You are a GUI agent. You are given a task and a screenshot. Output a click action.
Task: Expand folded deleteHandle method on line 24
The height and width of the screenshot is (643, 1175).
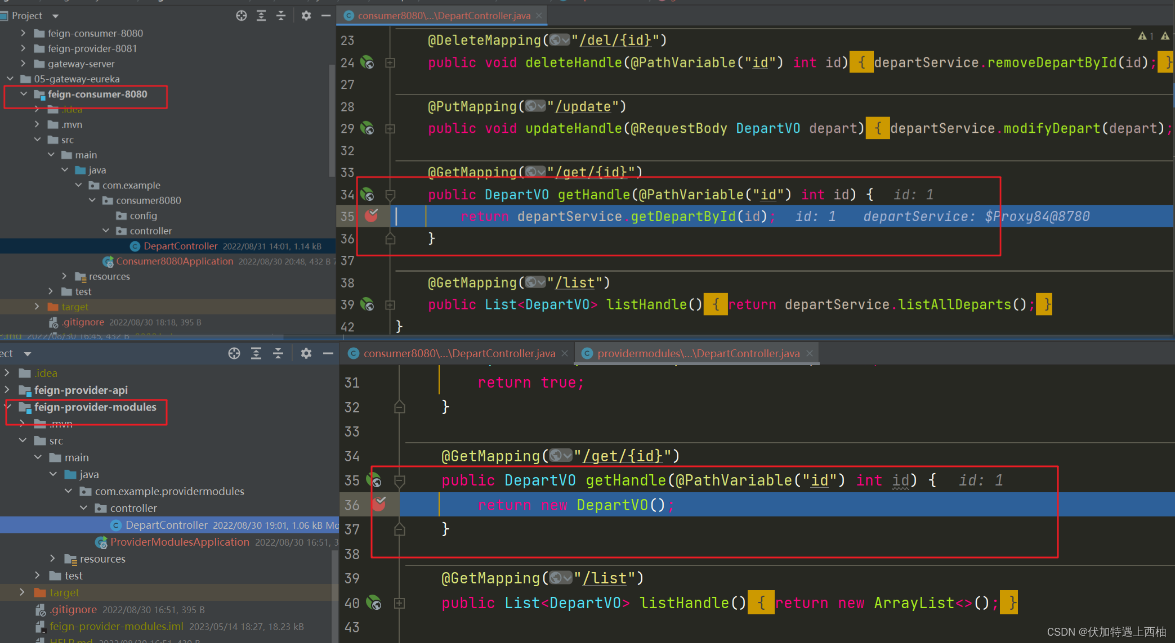point(390,63)
